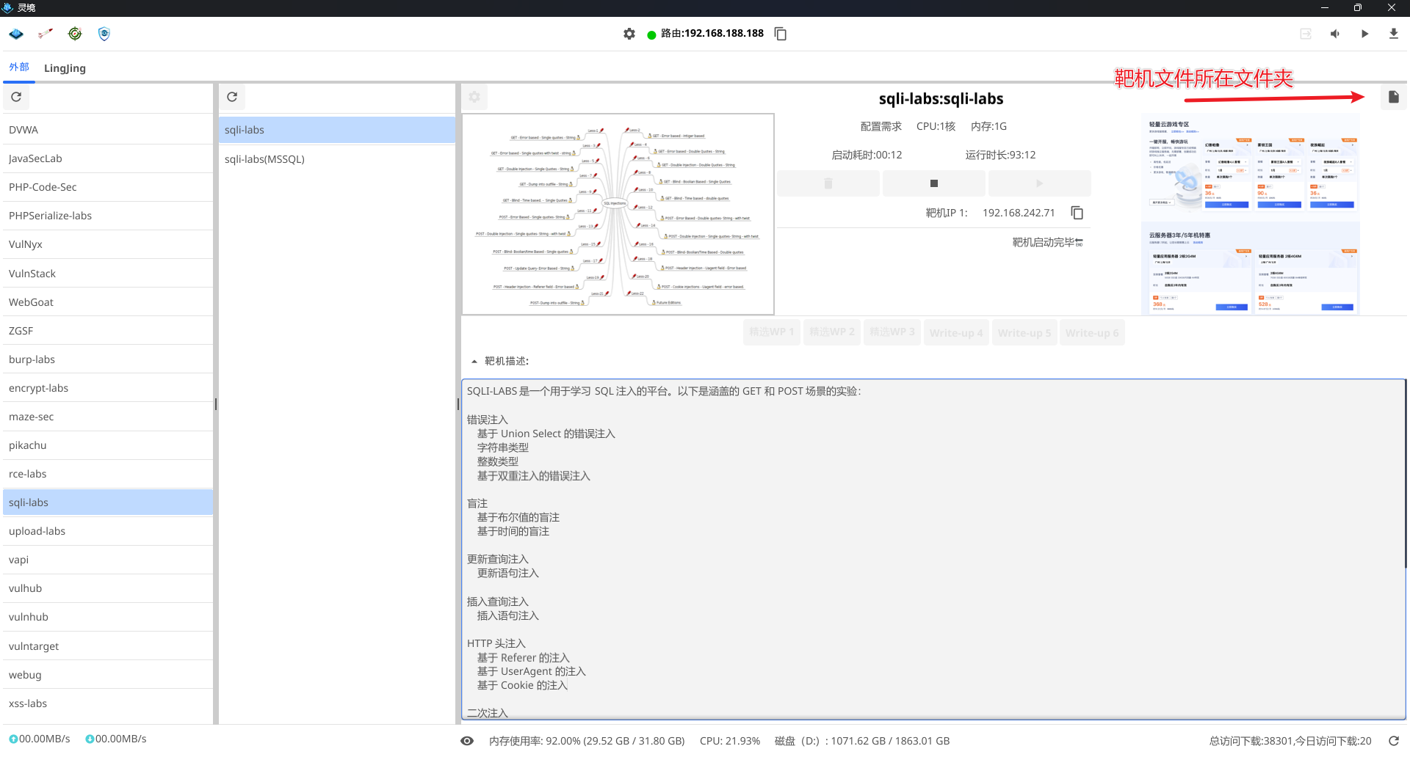Click the download icon at top right

(1393, 34)
